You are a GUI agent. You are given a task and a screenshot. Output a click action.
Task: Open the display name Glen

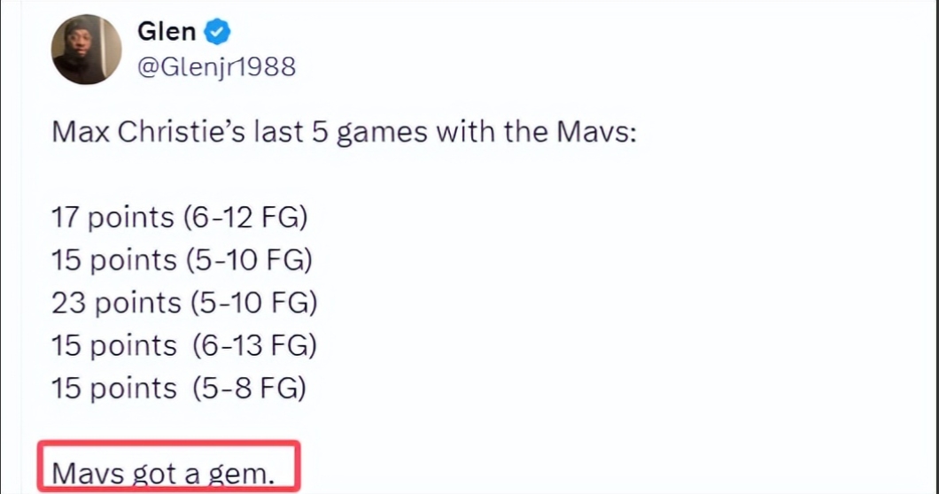166,33
